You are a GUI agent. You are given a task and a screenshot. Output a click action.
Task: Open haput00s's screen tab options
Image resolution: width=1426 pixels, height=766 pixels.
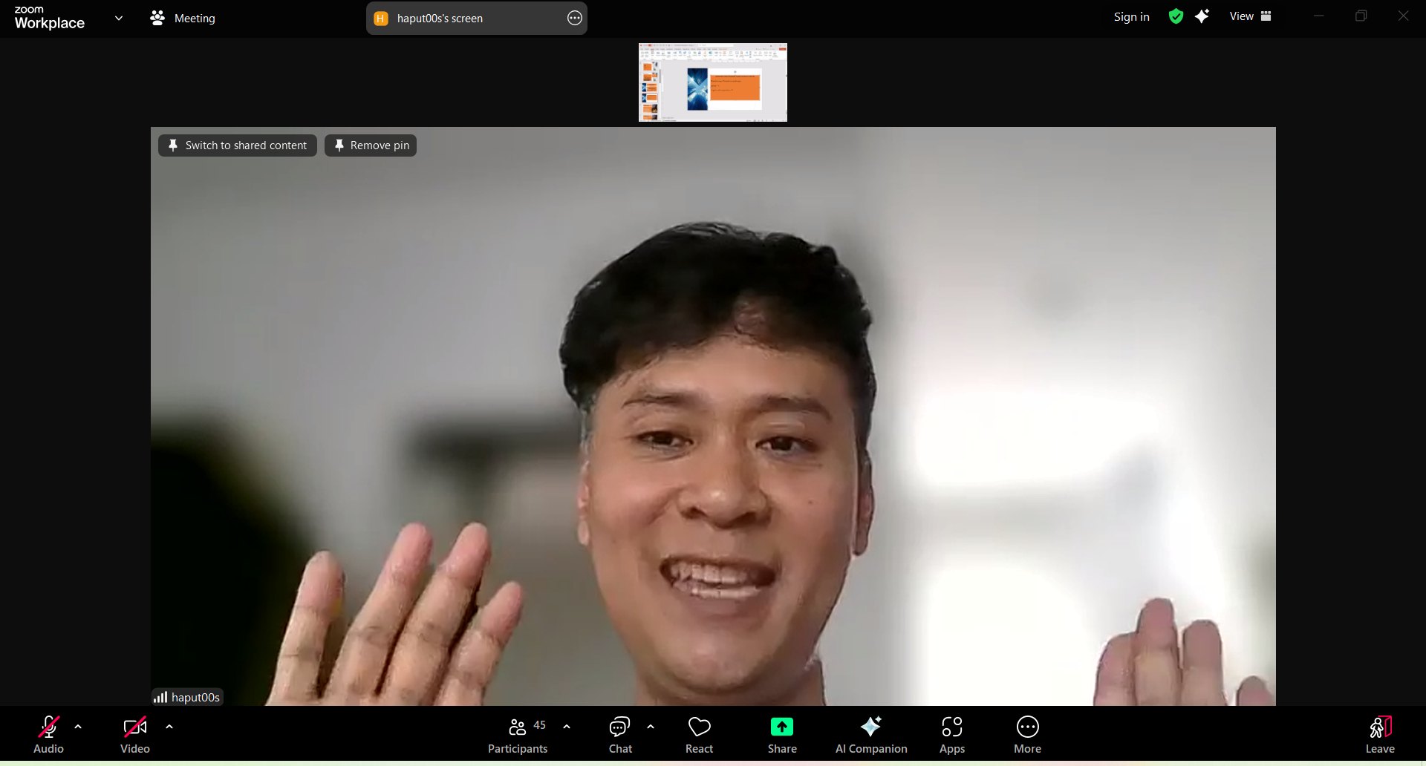coord(574,18)
